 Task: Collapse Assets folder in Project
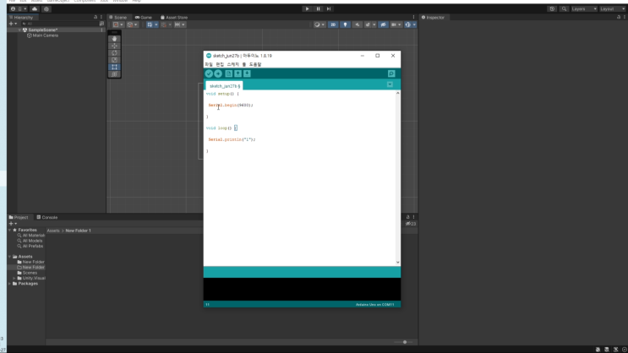point(10,257)
